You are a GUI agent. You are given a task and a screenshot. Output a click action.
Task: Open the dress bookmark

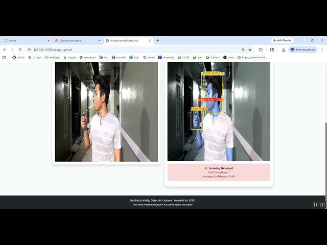229,58
